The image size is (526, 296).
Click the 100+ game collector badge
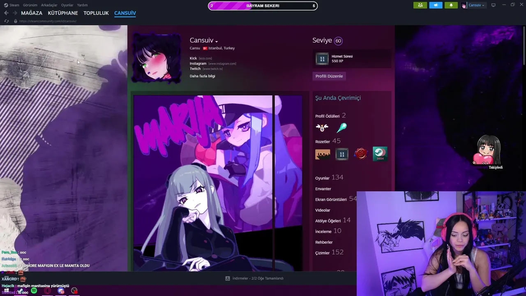(323, 154)
